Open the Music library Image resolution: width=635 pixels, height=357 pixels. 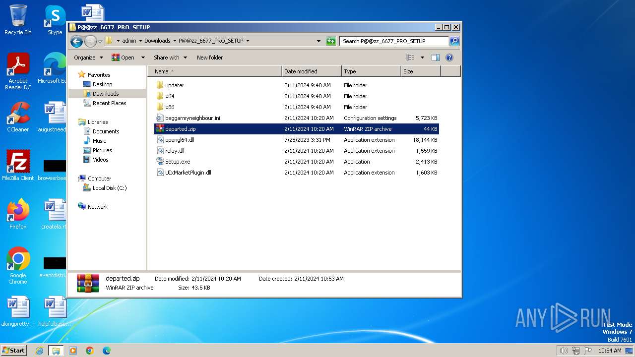click(x=100, y=141)
